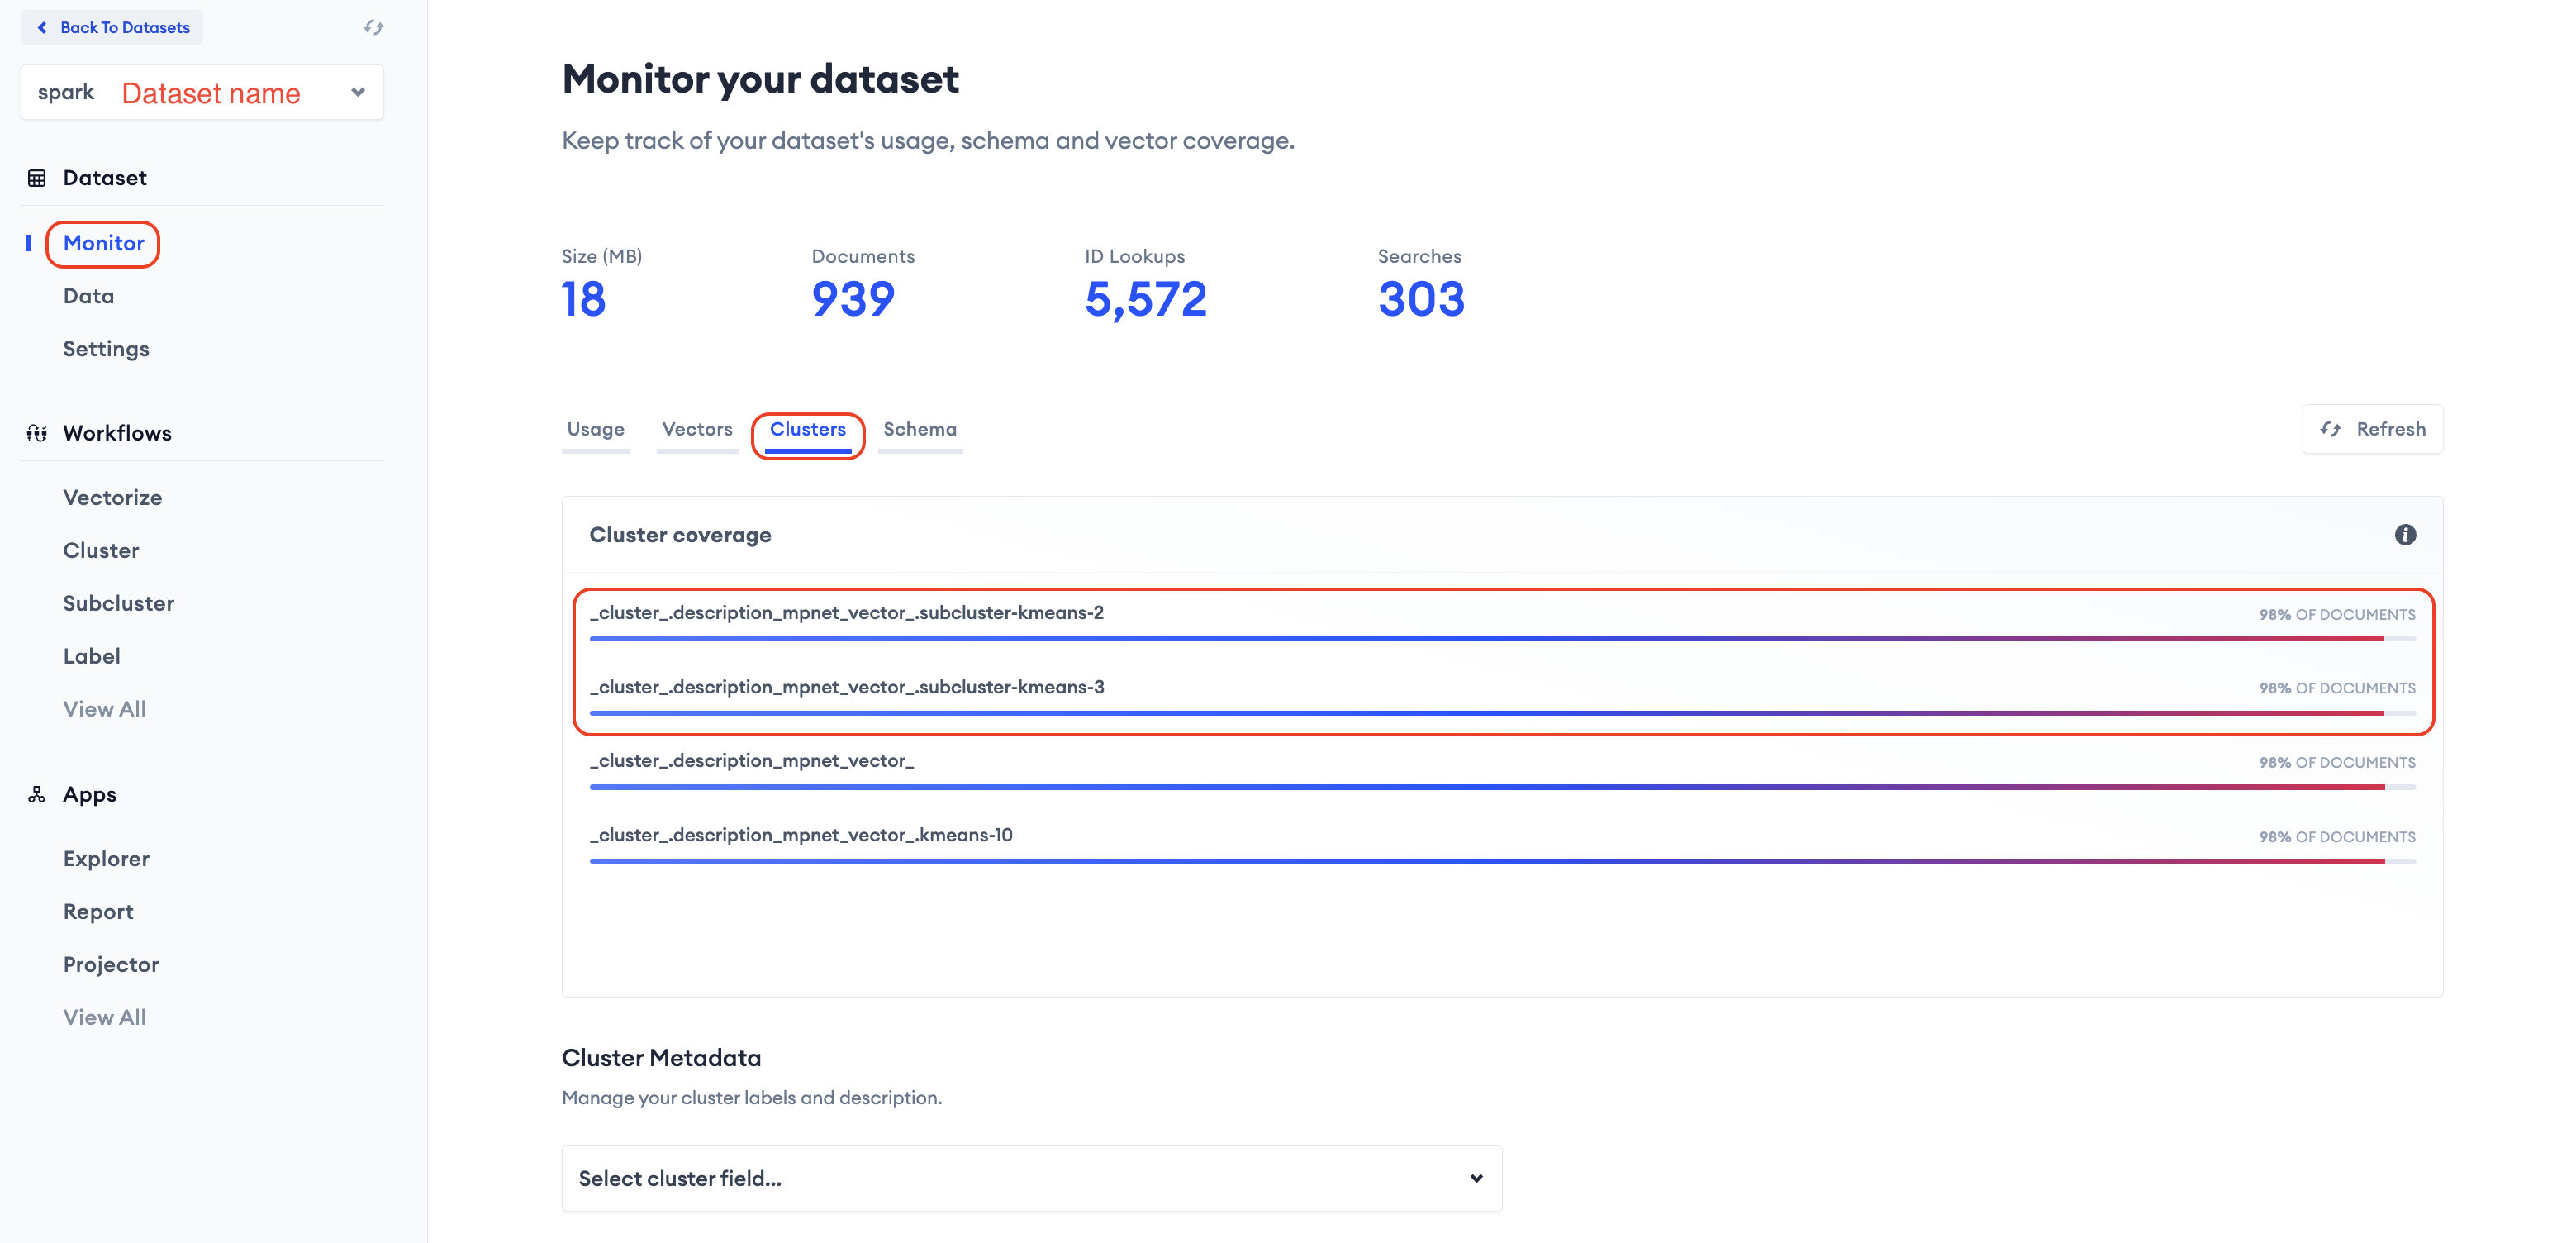Expand the Select cluster field dropdown
This screenshot has height=1243, width=2576.
(1031, 1178)
